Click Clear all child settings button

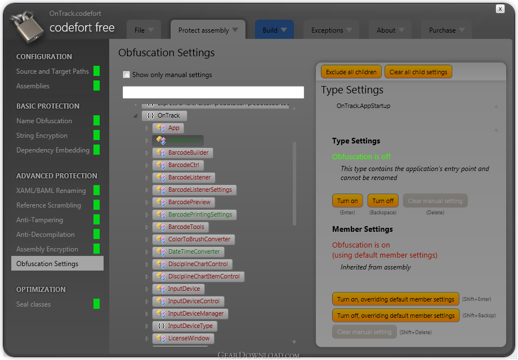418,72
